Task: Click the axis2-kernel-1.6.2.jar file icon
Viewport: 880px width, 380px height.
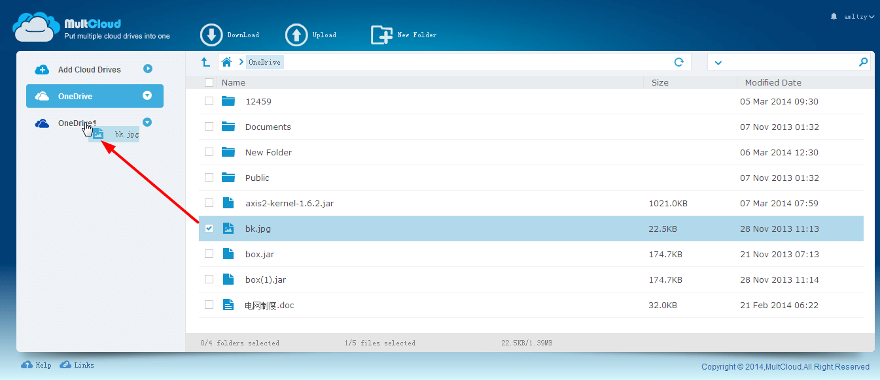Action: coord(228,203)
